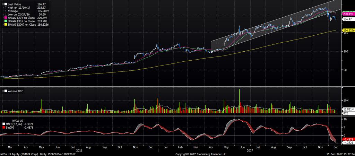Image resolution: width=355 pixels, height=156 pixels.
Task: Click the 'SMAVG (20) on Close' legend label
Action: point(21,18)
